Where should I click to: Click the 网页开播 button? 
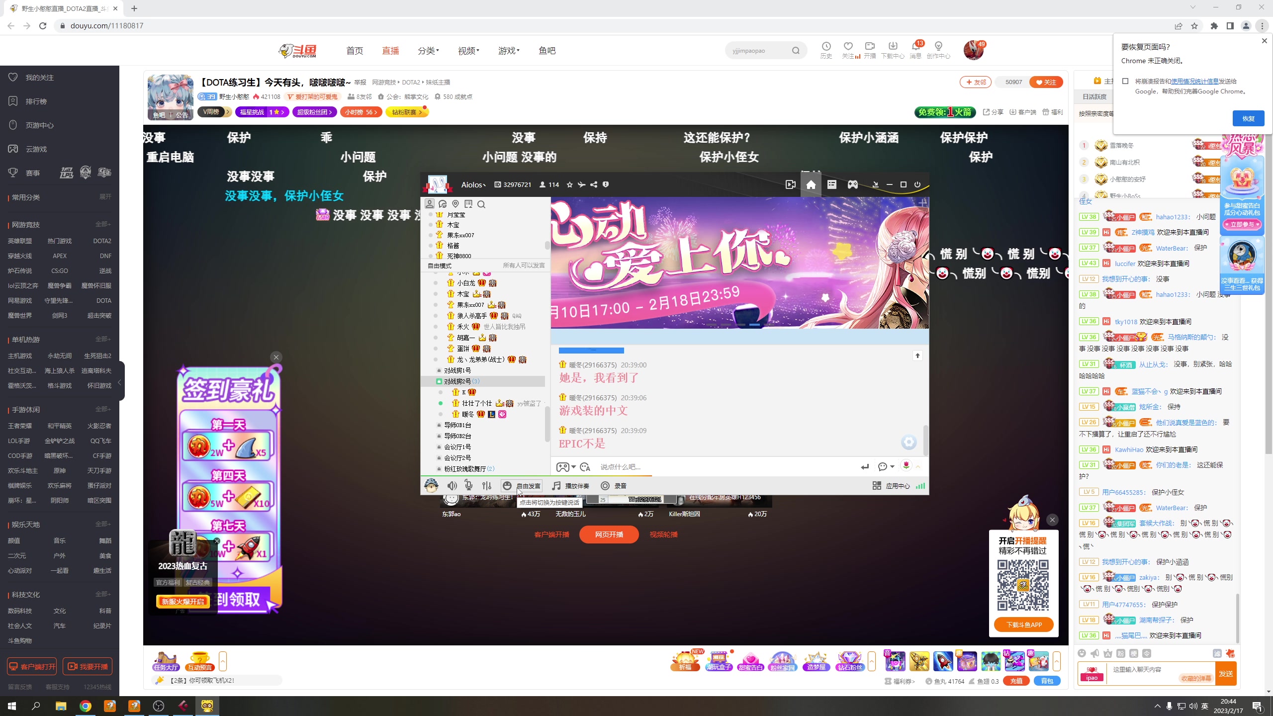(x=609, y=535)
